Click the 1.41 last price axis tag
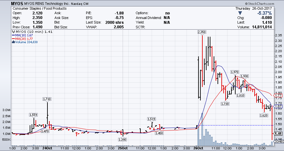Screen dimensions: 284x151 pos(278,134)
